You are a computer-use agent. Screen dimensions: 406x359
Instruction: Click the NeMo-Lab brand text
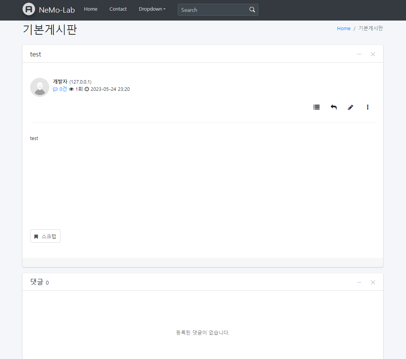click(x=57, y=10)
